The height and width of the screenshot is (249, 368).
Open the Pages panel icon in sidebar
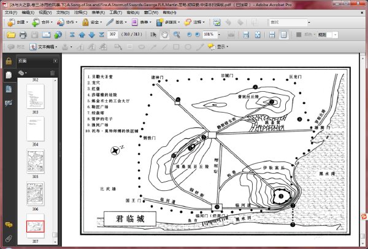9,75
